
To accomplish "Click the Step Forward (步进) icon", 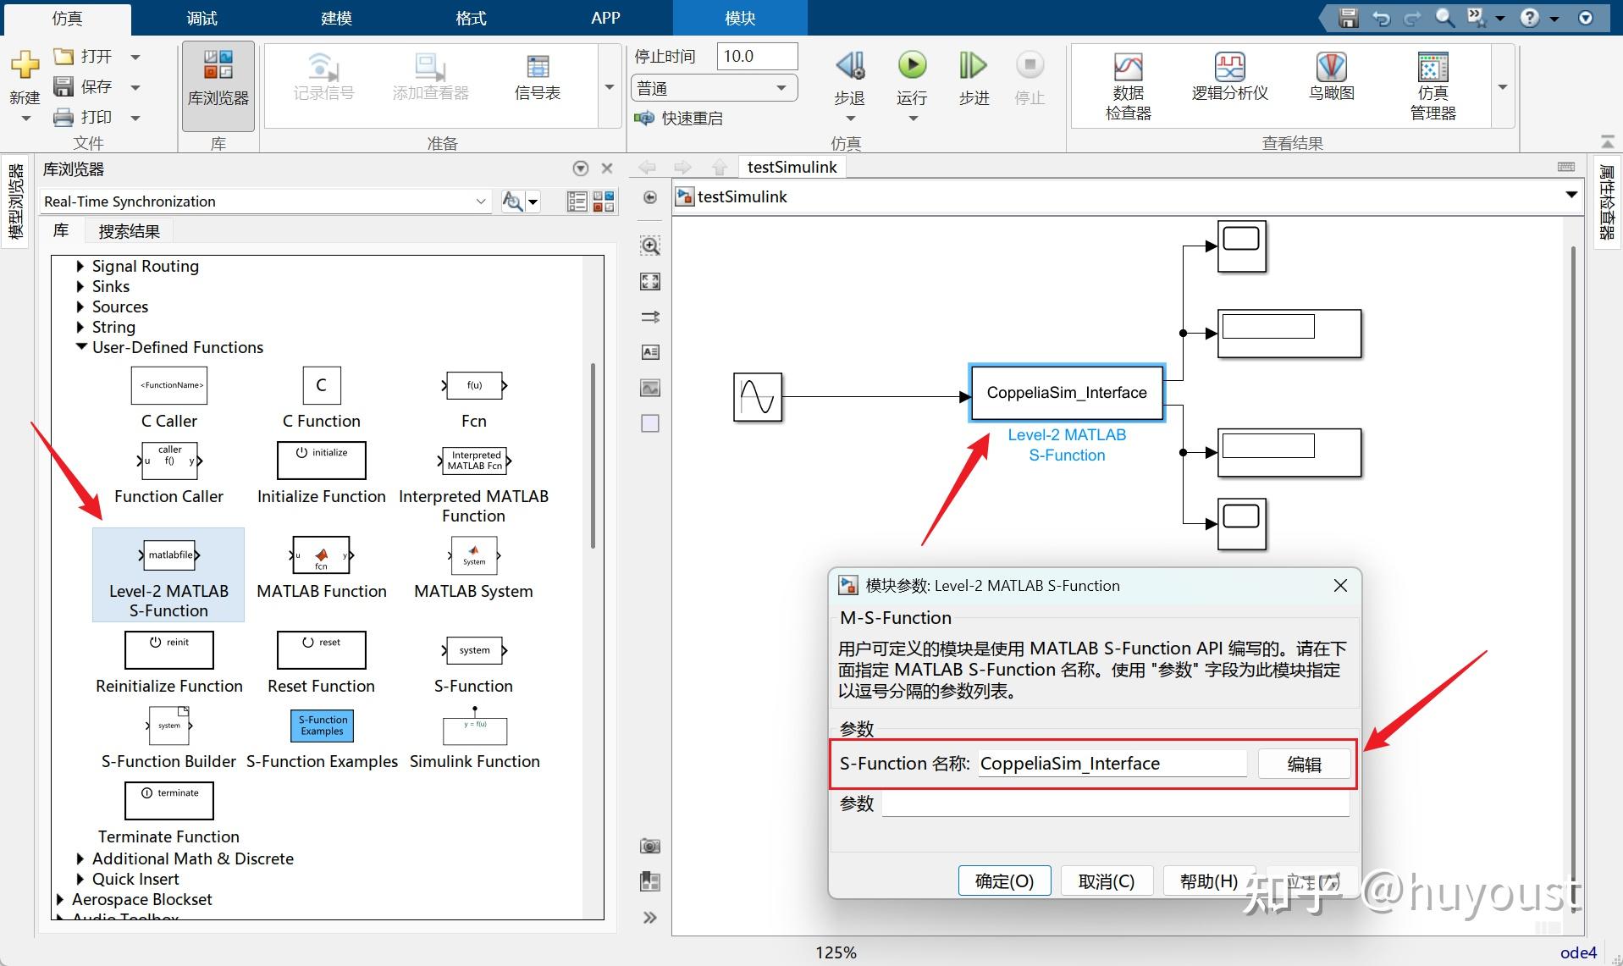I will [973, 66].
